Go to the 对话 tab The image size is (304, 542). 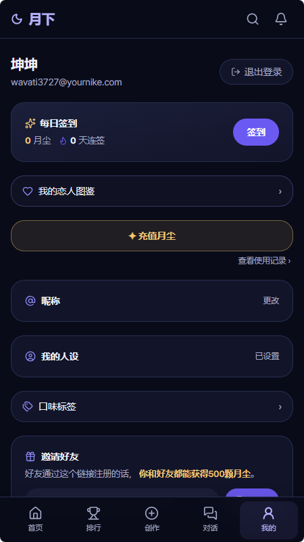(210, 518)
